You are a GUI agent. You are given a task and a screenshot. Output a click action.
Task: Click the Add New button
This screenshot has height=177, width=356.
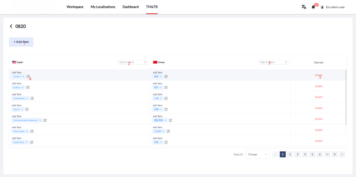point(21,42)
